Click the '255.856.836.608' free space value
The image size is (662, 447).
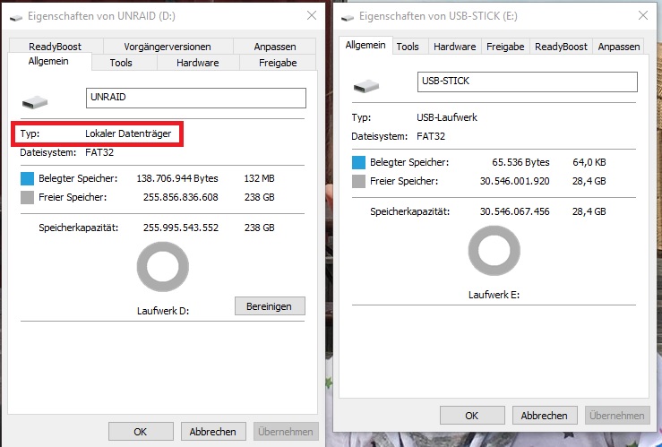coord(181,197)
